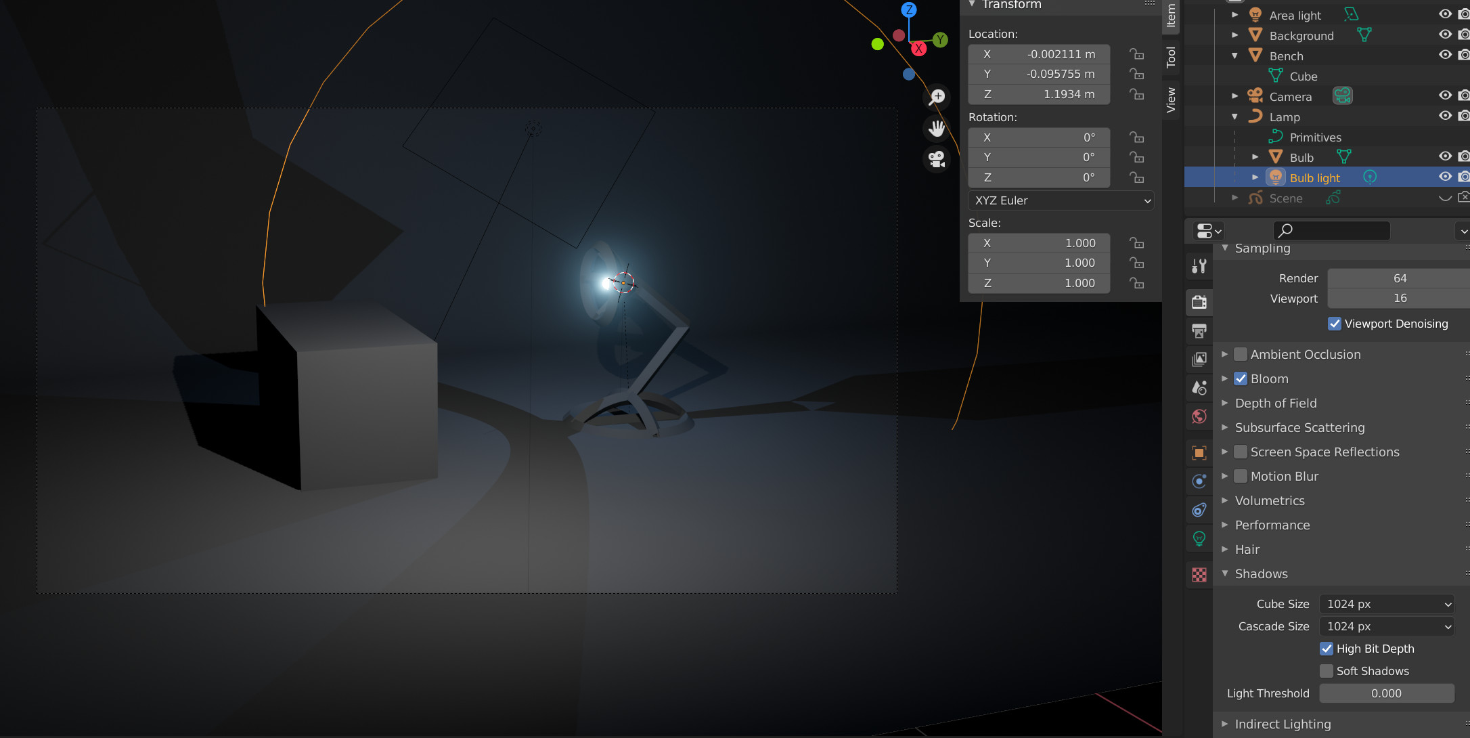Uncheck Viewport Denoising
This screenshot has height=738, width=1470.
coord(1334,324)
